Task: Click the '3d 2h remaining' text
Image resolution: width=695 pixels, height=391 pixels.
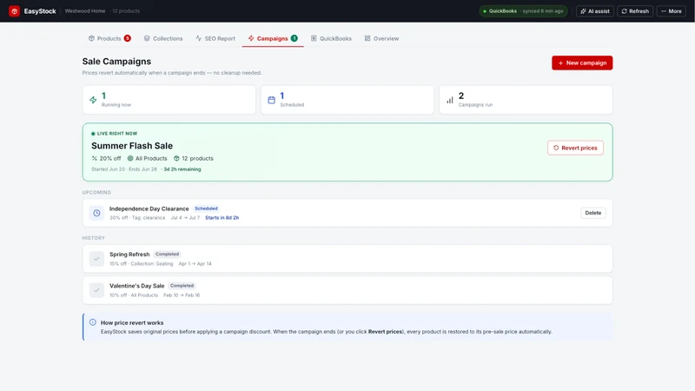Action: click(x=182, y=169)
